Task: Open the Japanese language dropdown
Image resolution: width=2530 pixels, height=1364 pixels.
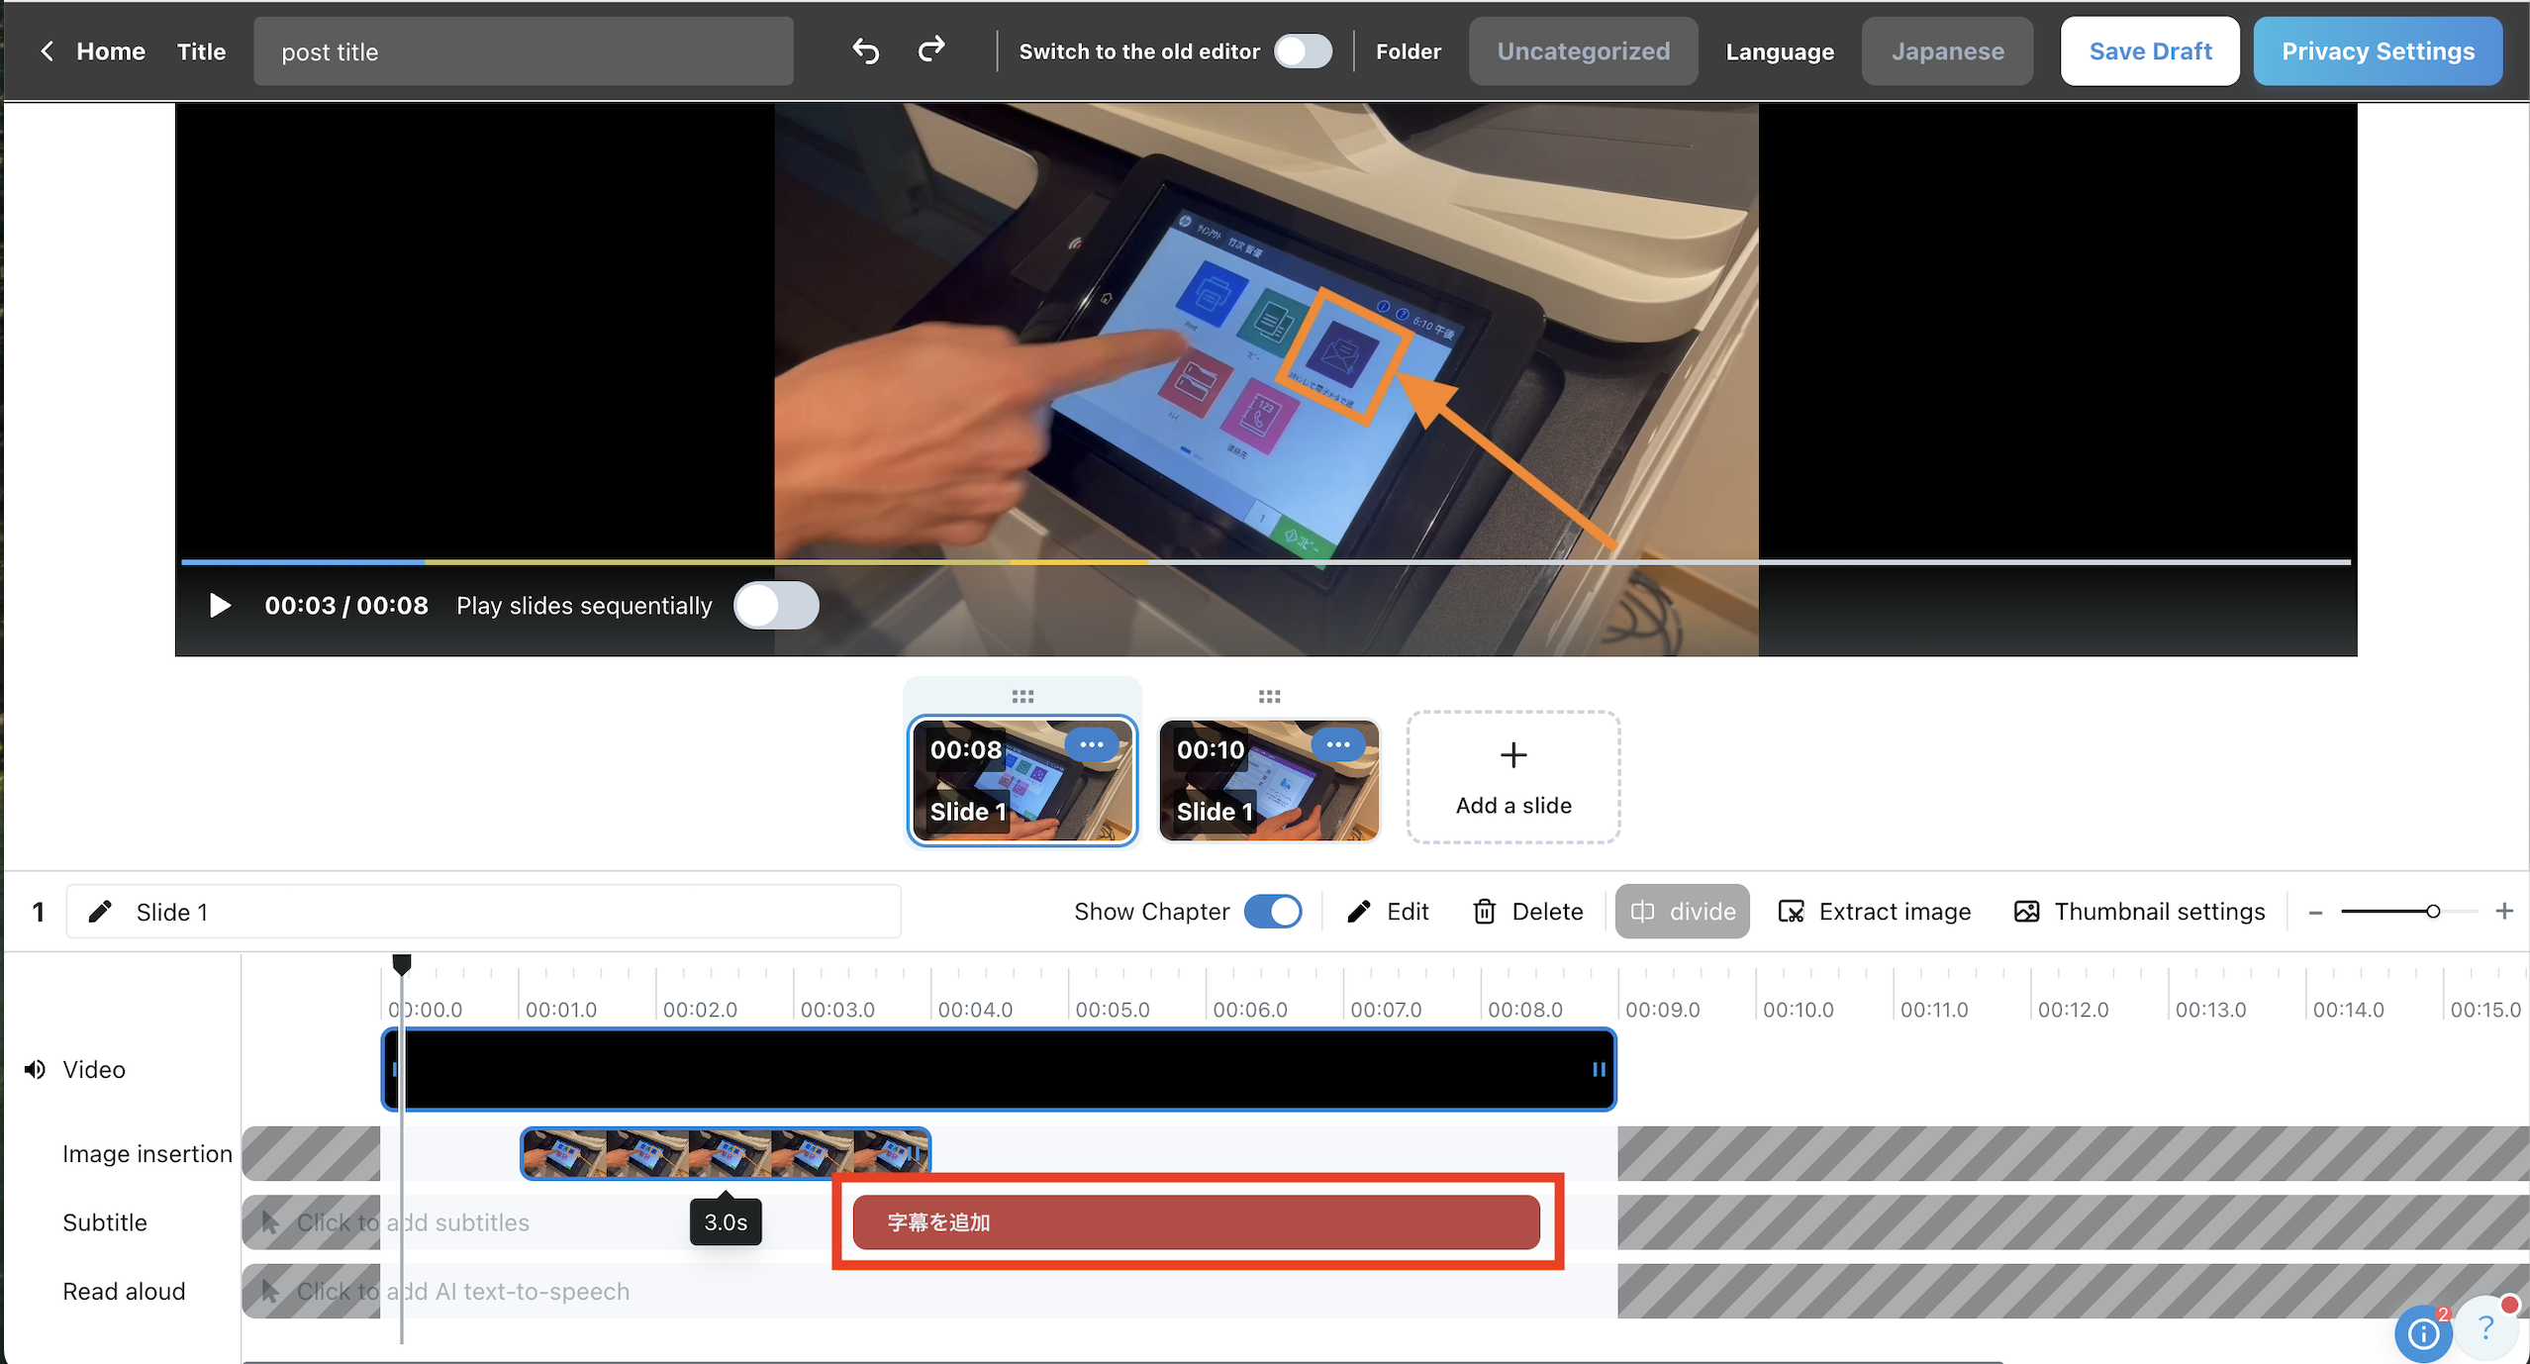Action: (1946, 50)
